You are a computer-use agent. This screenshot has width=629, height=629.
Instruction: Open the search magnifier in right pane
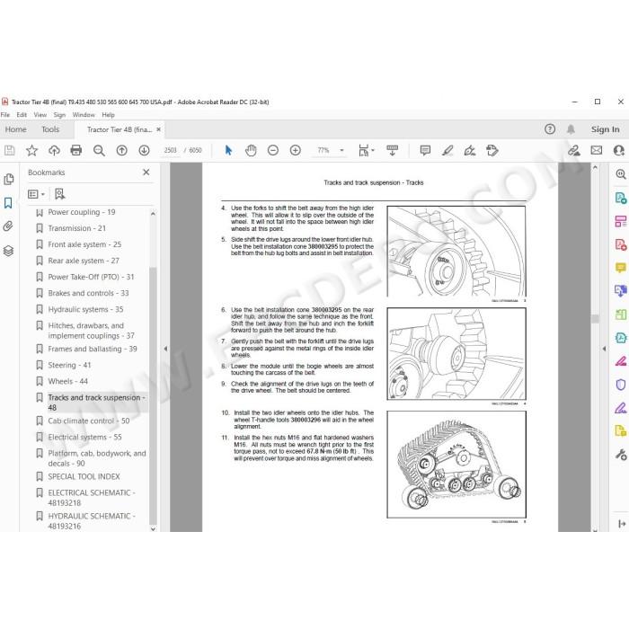pyautogui.click(x=621, y=174)
